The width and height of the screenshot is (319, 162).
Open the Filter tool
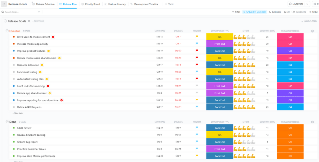(236, 12)
